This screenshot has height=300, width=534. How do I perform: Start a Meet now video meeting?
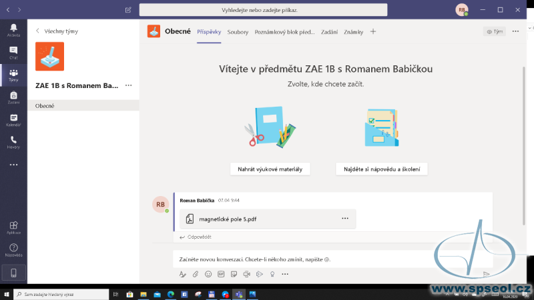[x=246, y=274]
